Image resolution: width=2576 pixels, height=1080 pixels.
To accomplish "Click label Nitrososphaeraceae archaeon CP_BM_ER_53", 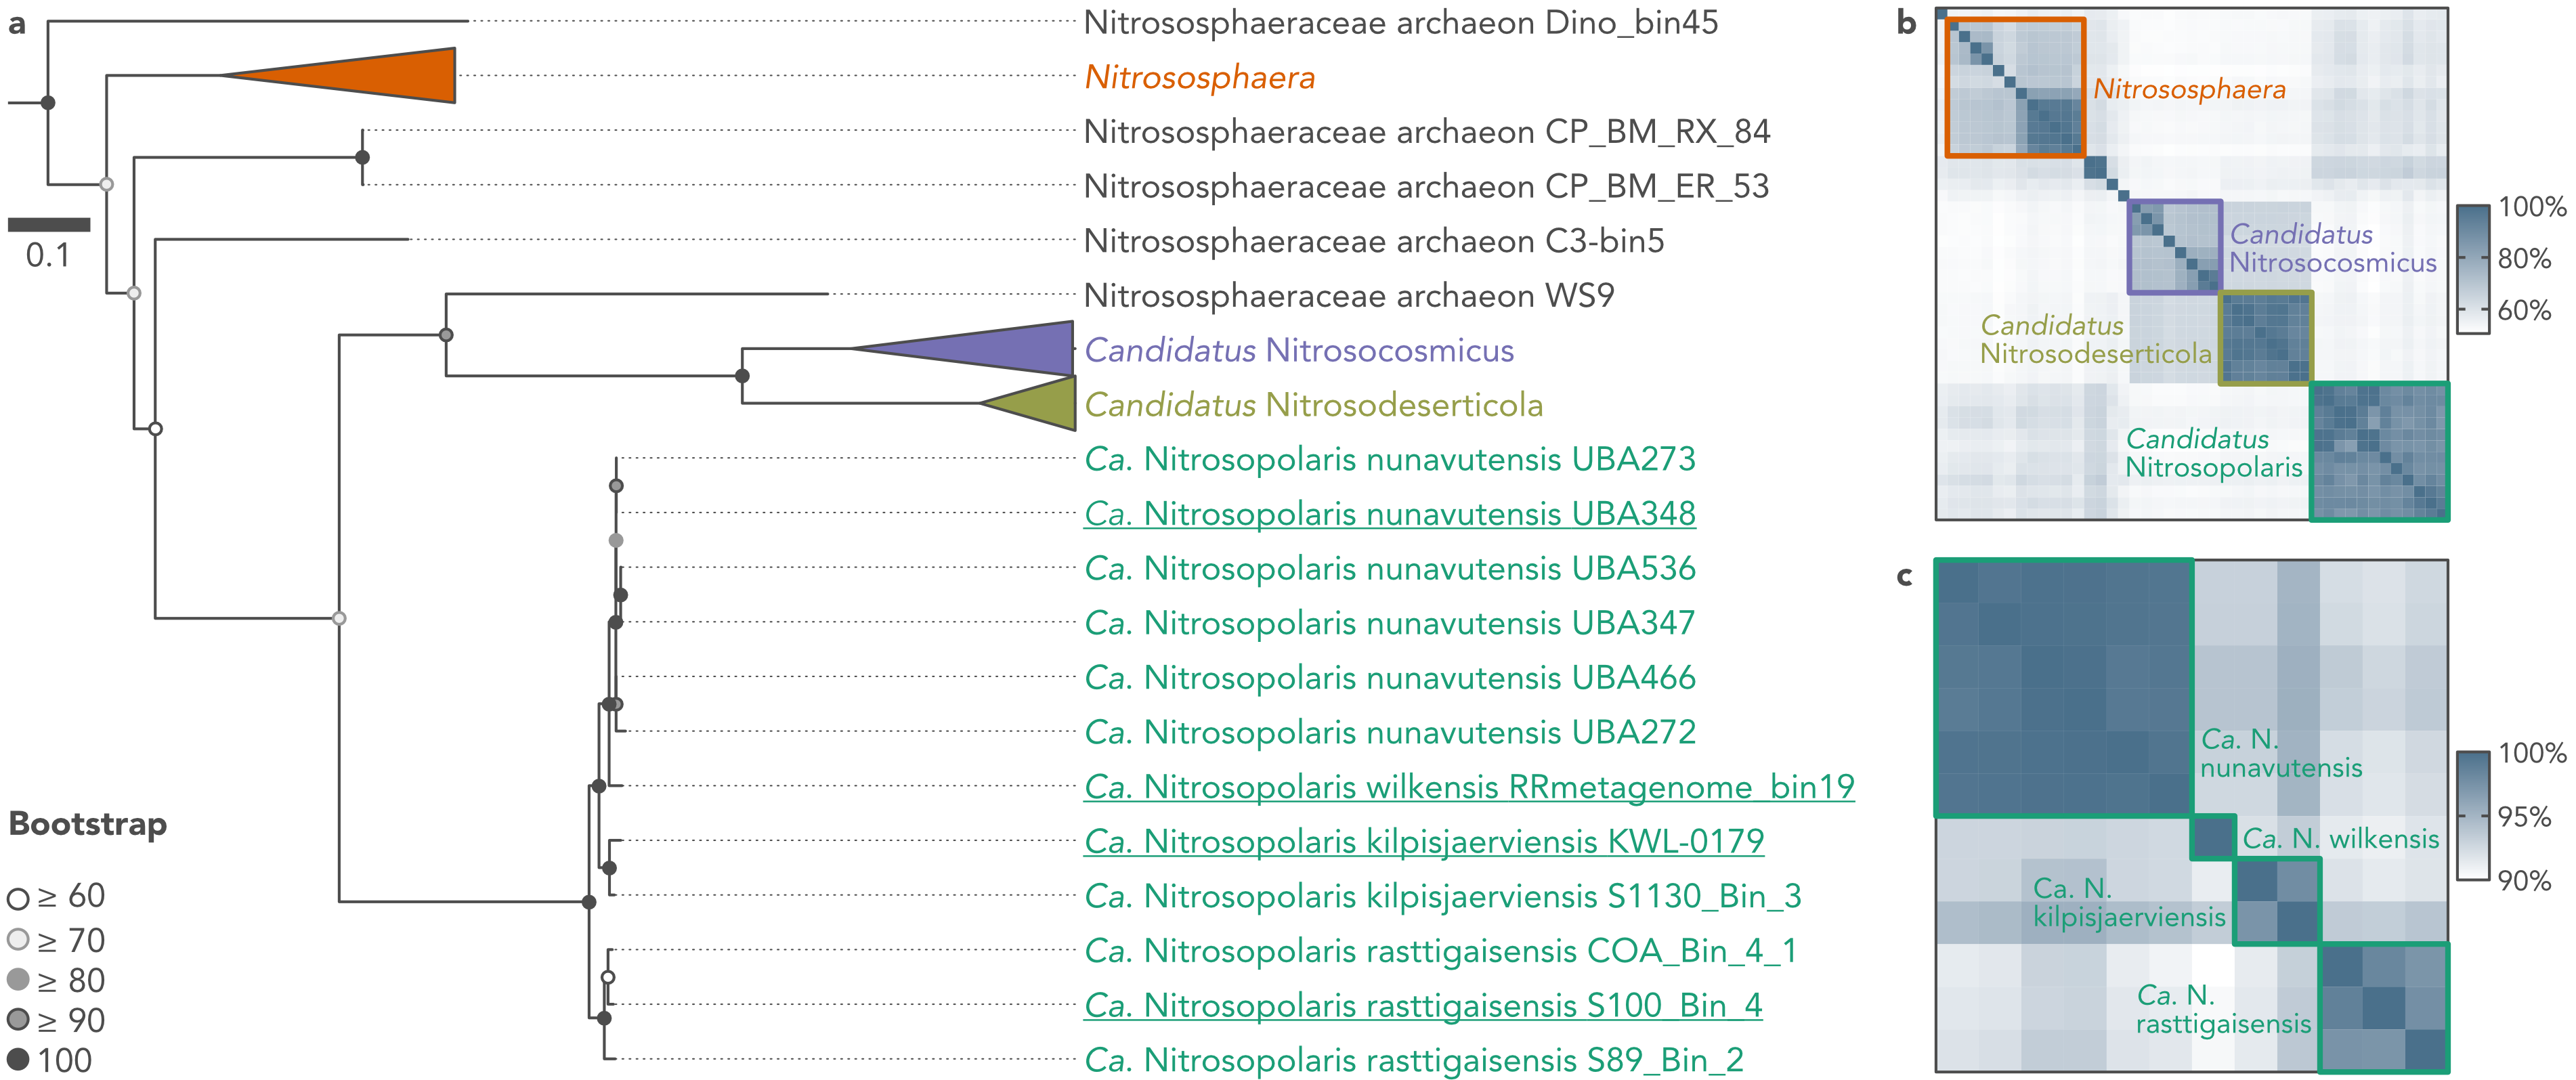I will point(1427,186).
